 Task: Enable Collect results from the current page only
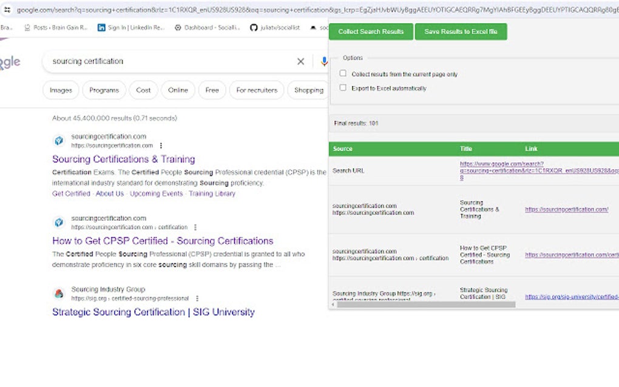pyautogui.click(x=343, y=73)
